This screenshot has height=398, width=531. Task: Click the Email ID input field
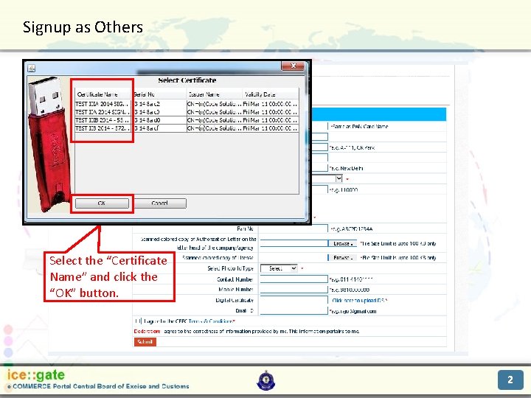coord(294,311)
